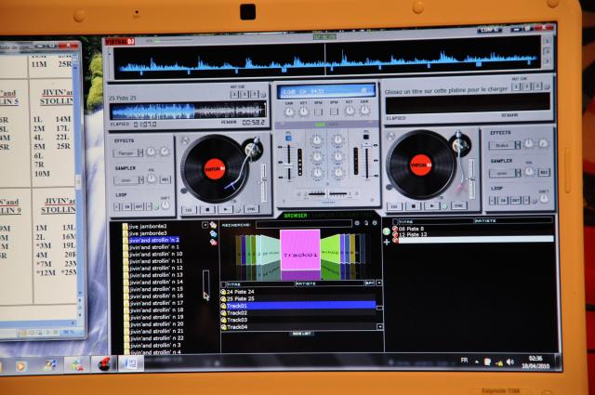Click the pink Track01 cover tile
Image resolution: width=595 pixels, height=395 pixels.
tap(299, 250)
